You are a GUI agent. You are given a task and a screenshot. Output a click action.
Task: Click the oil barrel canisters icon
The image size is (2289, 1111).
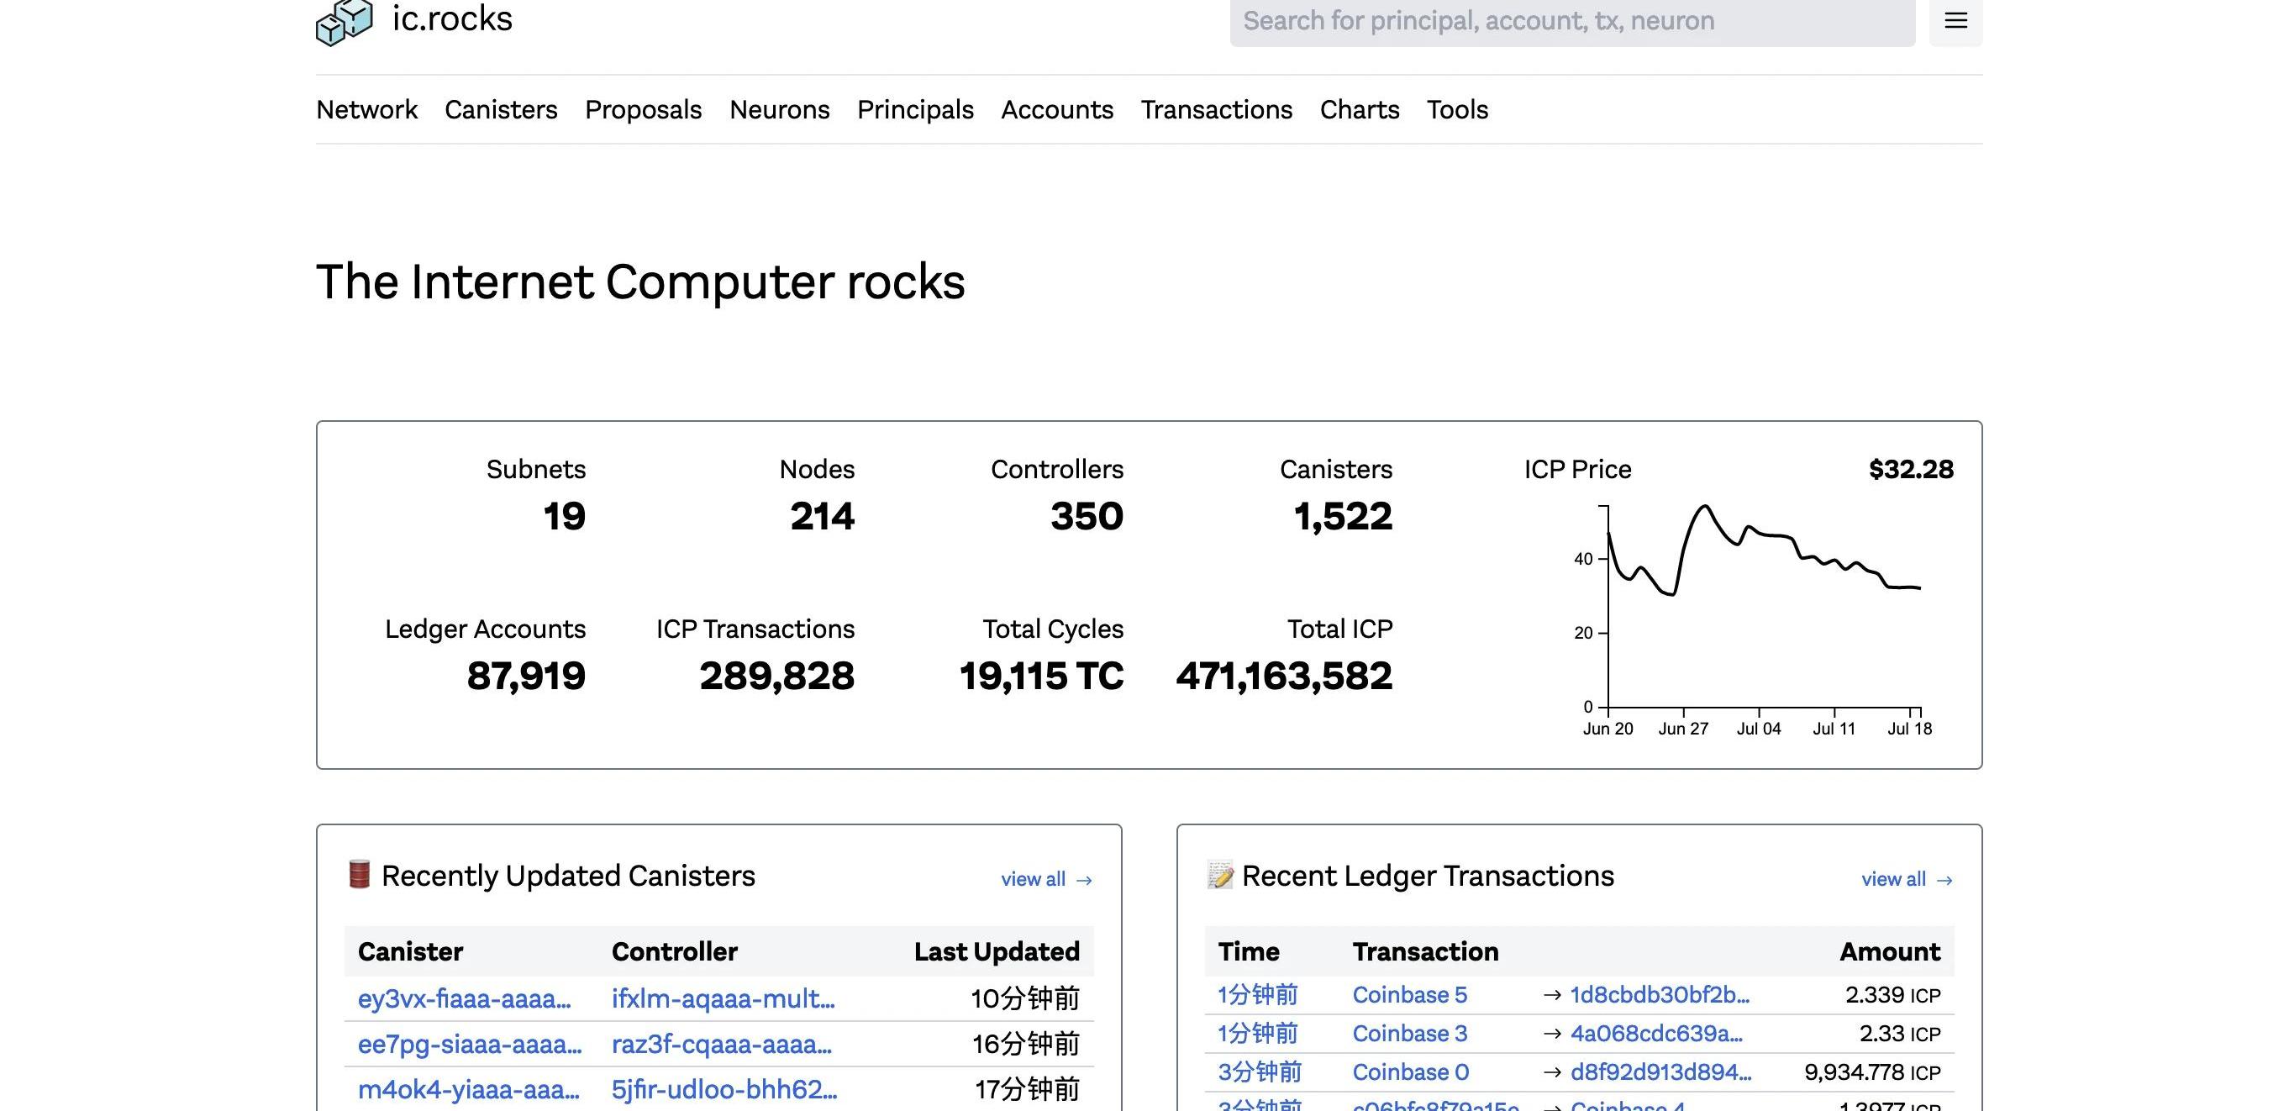tap(359, 875)
